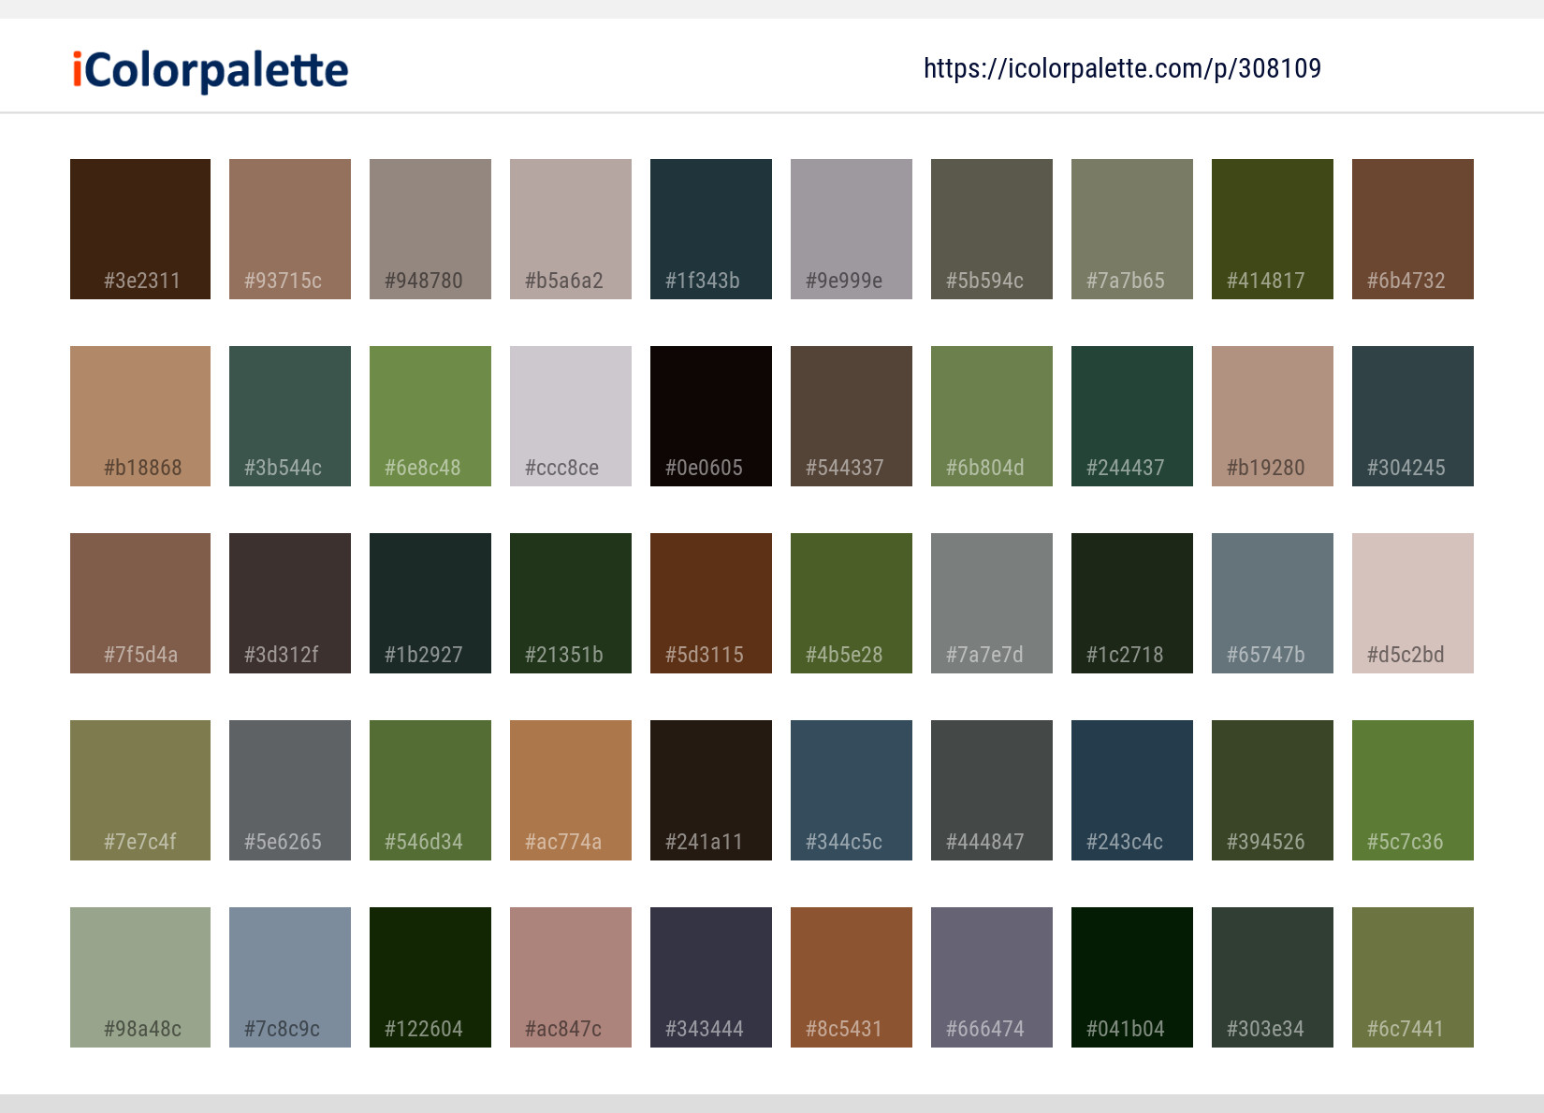Click the navy #243c4c swatch

pos(1131,789)
